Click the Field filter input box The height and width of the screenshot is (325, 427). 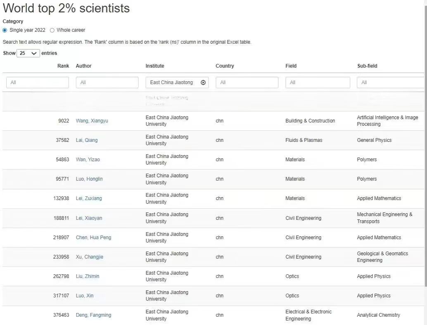coord(318,82)
